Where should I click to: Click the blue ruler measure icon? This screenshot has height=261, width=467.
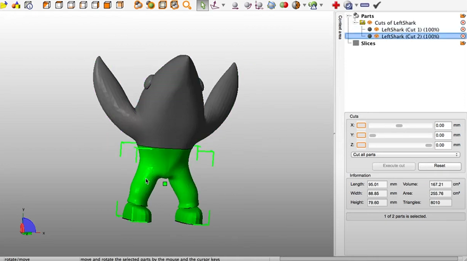point(365,5)
